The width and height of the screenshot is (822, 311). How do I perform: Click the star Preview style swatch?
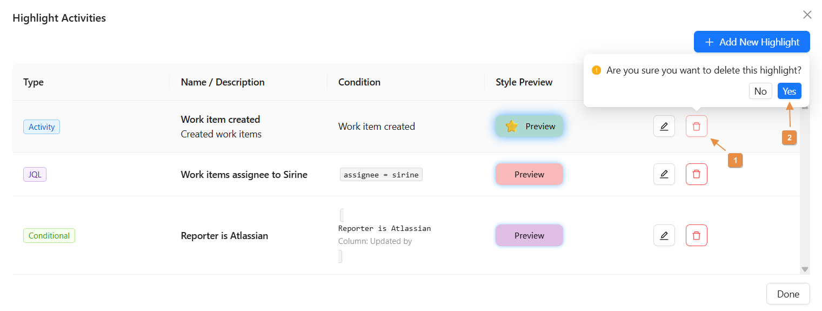[529, 127]
